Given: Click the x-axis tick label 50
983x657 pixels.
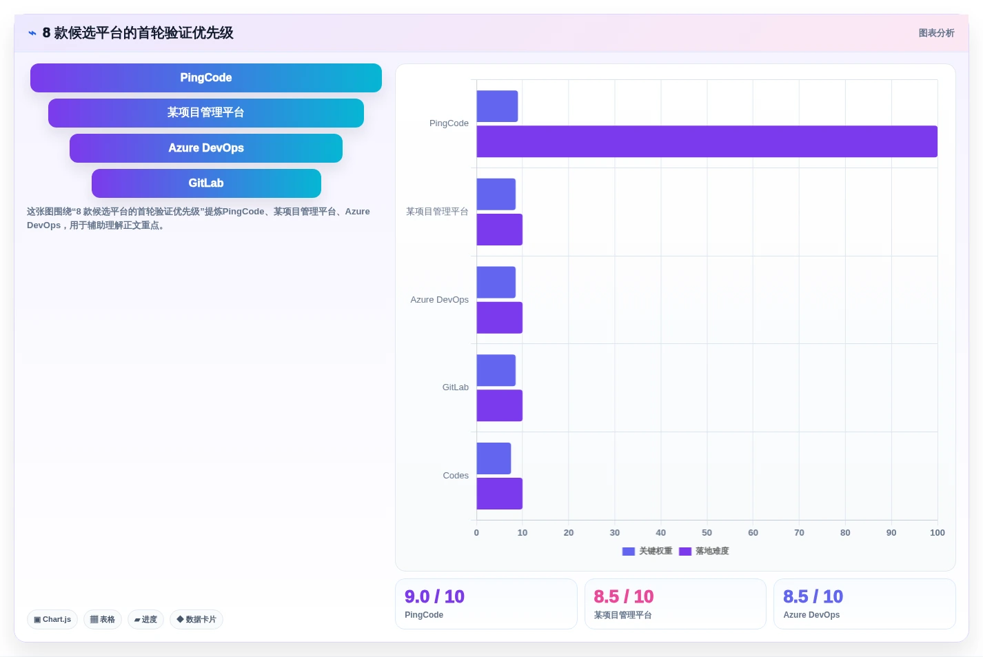Looking at the screenshot, I should [x=707, y=533].
